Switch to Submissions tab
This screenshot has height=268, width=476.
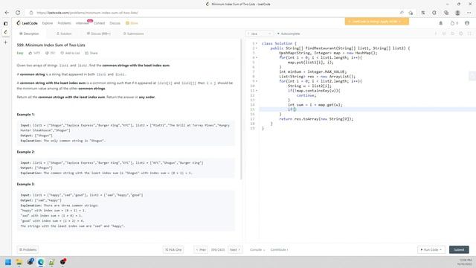(134, 33)
